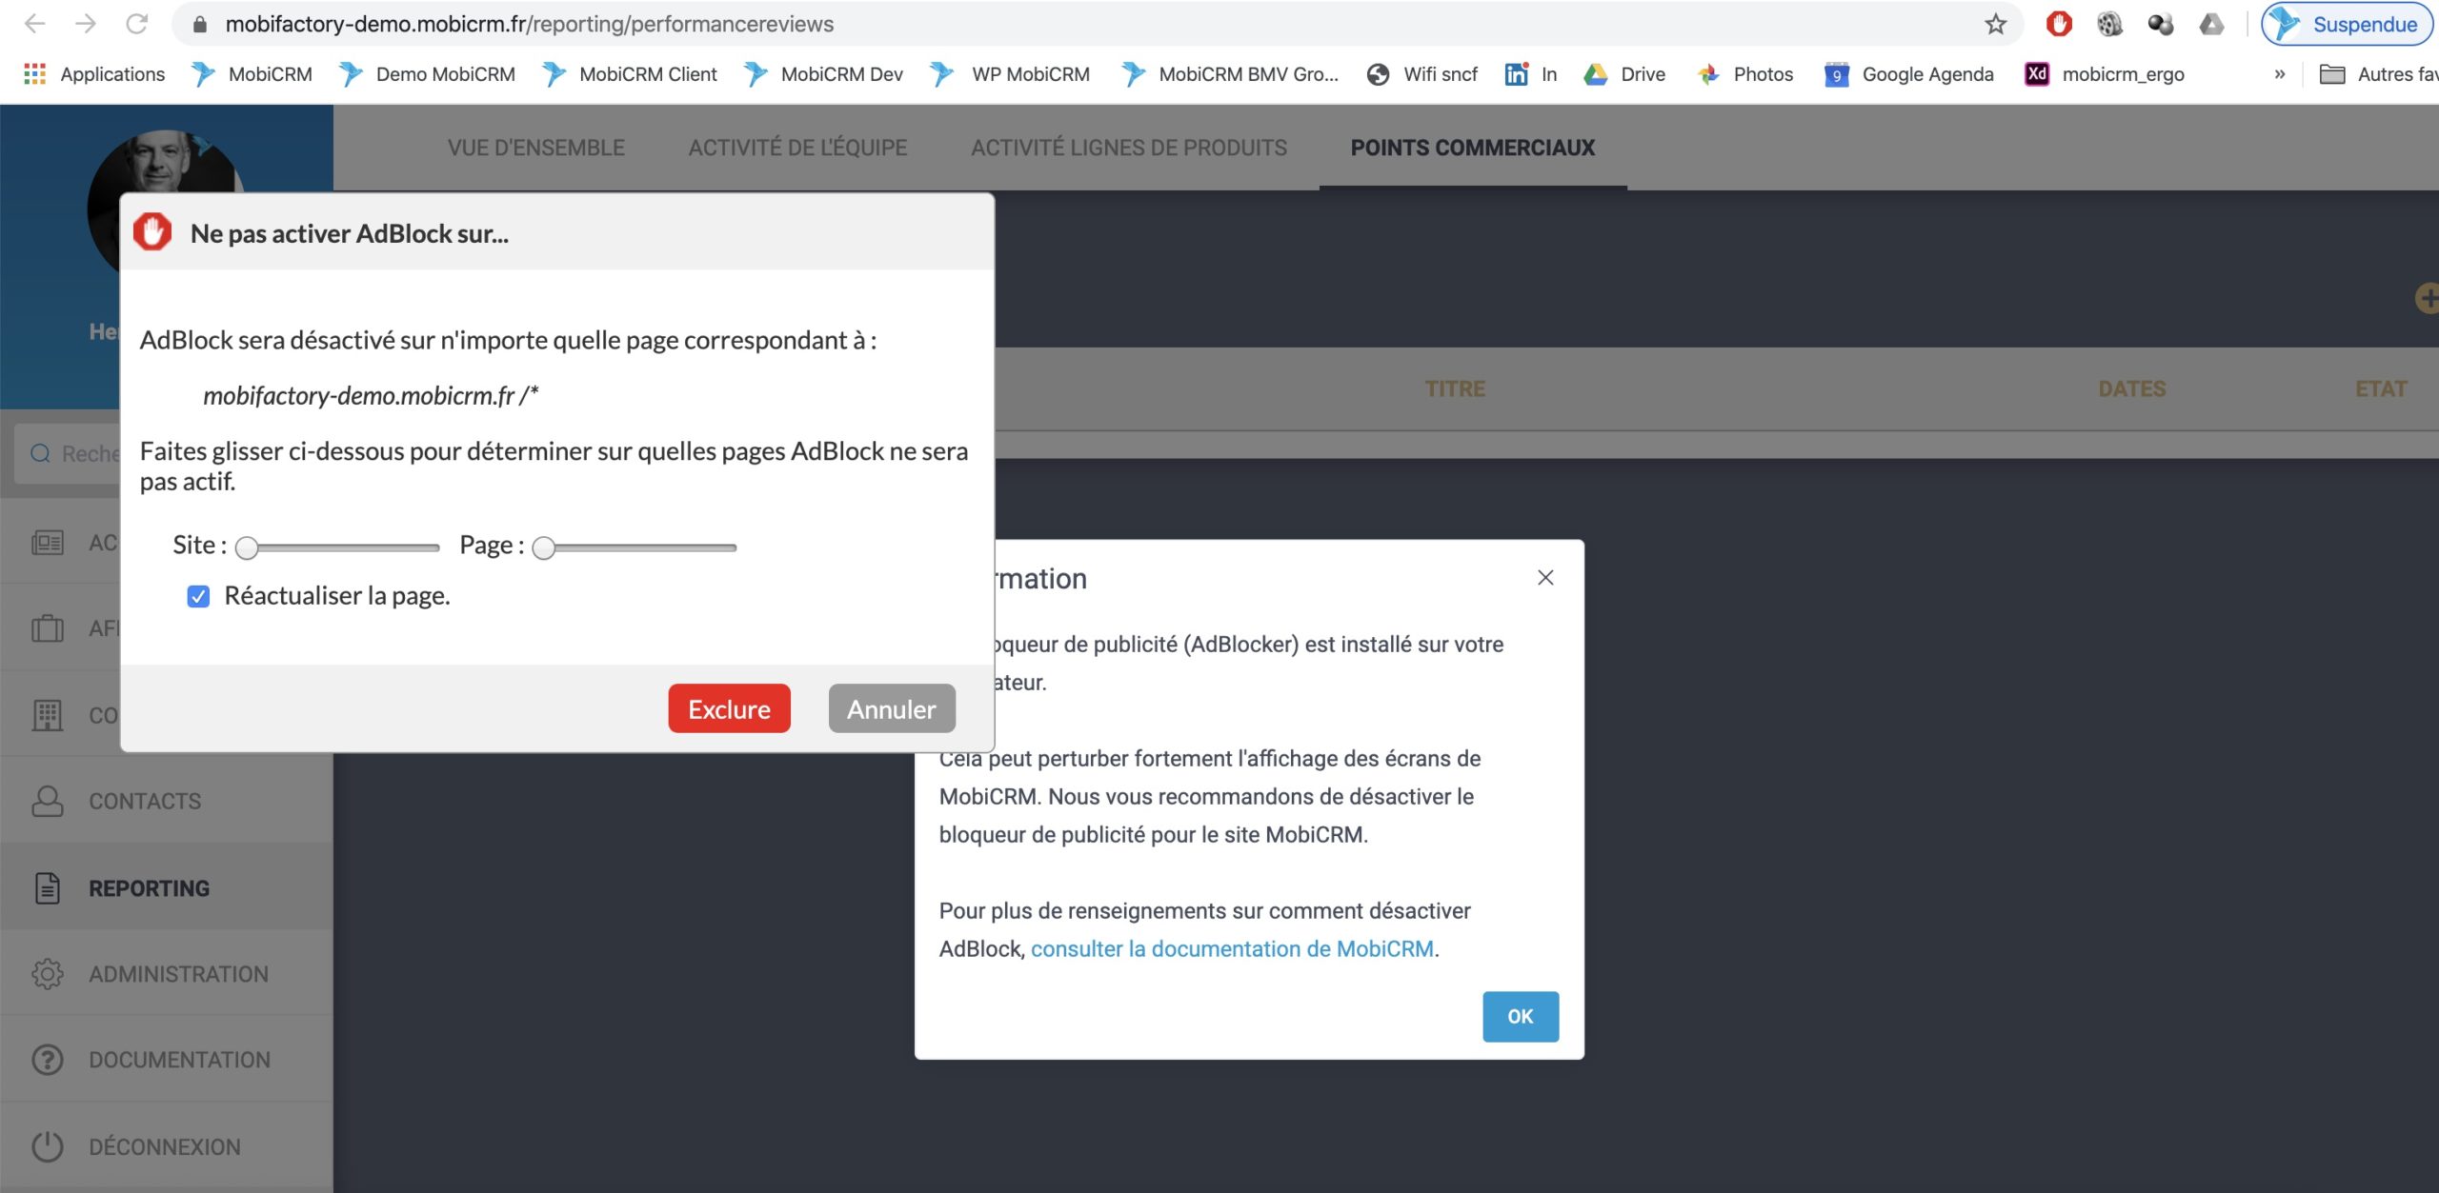Viewport: 2439px width, 1193px height.
Task: Expand the Google Drive bookmark menu
Action: click(1624, 73)
